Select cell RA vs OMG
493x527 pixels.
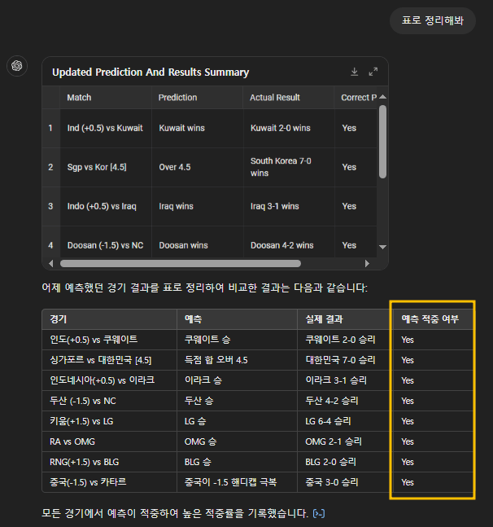(x=109, y=441)
